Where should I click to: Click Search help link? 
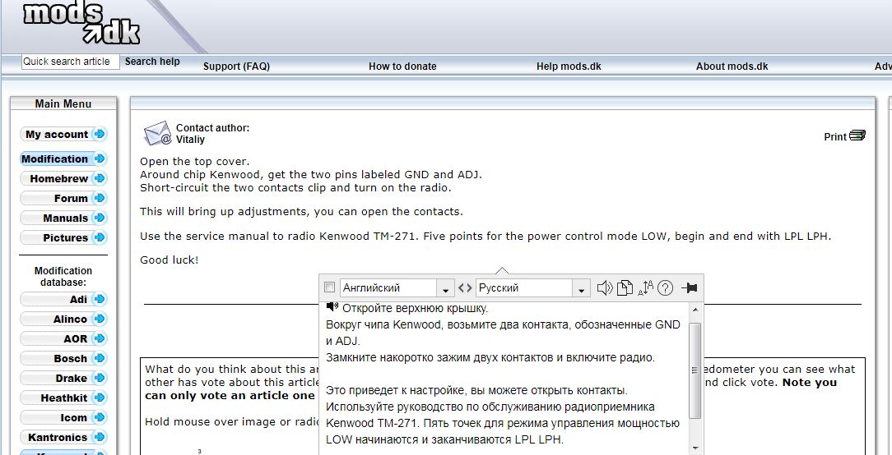[152, 62]
